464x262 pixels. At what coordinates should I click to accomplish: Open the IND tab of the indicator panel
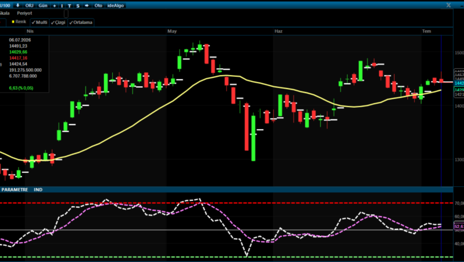pyautogui.click(x=38, y=190)
